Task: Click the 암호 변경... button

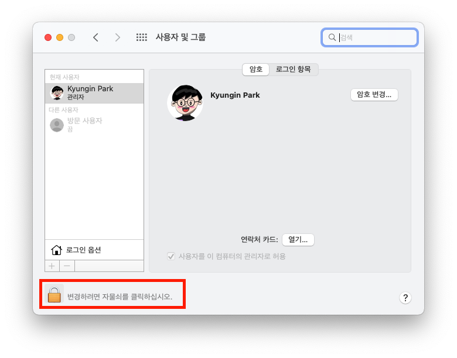Action: point(374,95)
